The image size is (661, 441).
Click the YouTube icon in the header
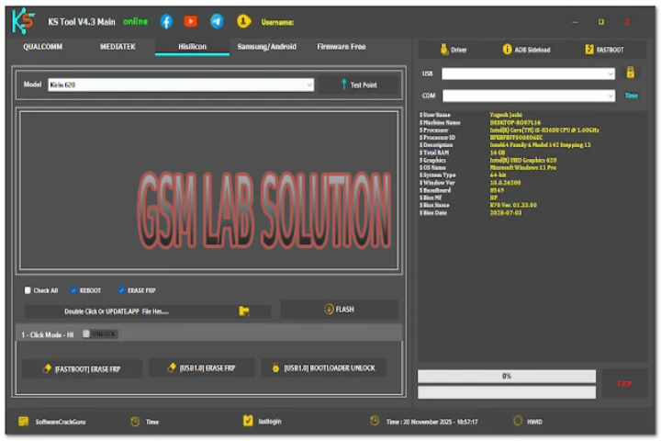[191, 21]
